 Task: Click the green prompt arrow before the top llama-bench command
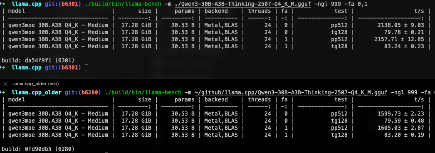tap(3, 5)
